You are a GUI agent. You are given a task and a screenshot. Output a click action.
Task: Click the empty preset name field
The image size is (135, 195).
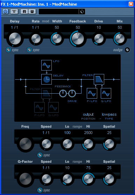point(59,12)
